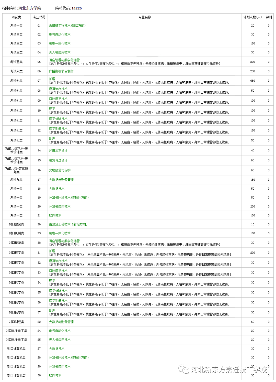
Task: Click 酒店管理与数字化运营 link in code 05 row
Action: [x=64, y=60]
